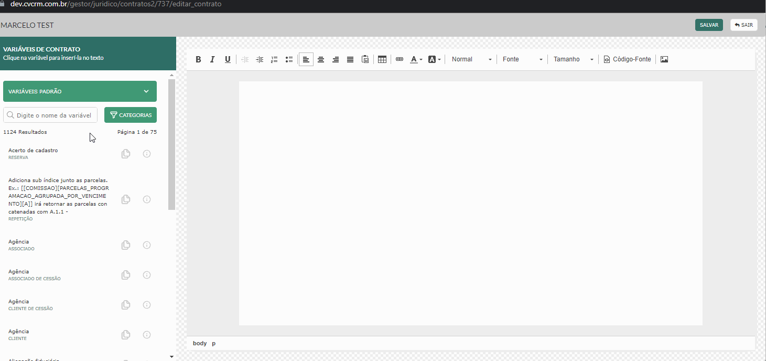766x361 pixels.
Task: Copy the Agência CLIENTE DE CESSÃO variable
Action: pyautogui.click(x=126, y=305)
